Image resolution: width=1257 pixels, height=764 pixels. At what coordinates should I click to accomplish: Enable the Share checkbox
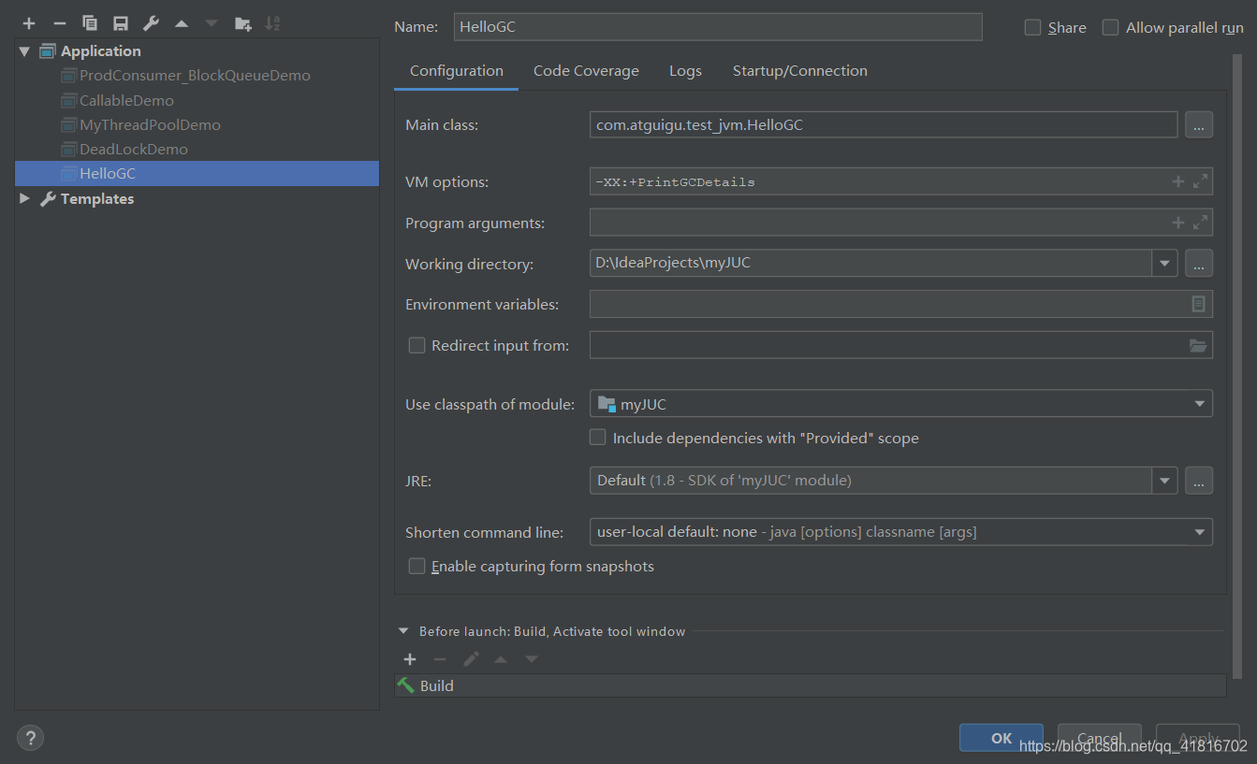[1033, 28]
